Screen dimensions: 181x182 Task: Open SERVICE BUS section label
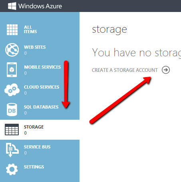[37, 147]
